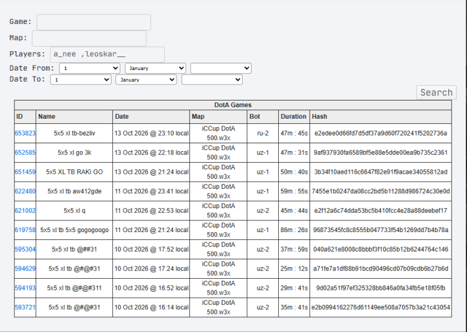Click date 11 Oct 2026 @ 23:41 local
This screenshot has height=332, width=467.
pos(151,191)
